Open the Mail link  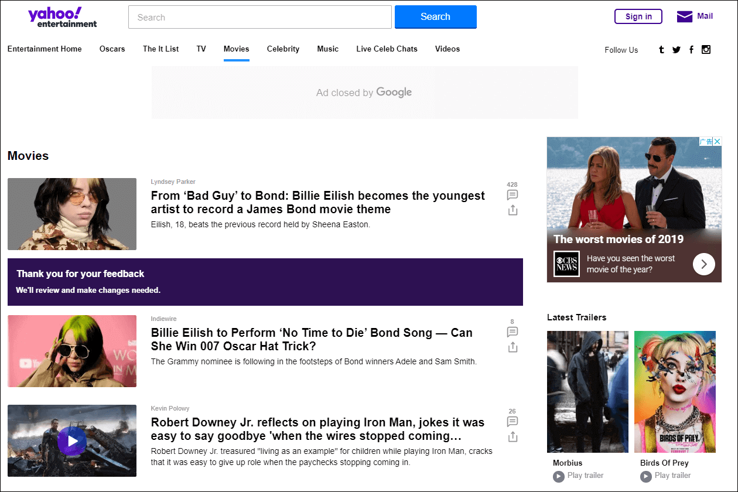click(705, 16)
